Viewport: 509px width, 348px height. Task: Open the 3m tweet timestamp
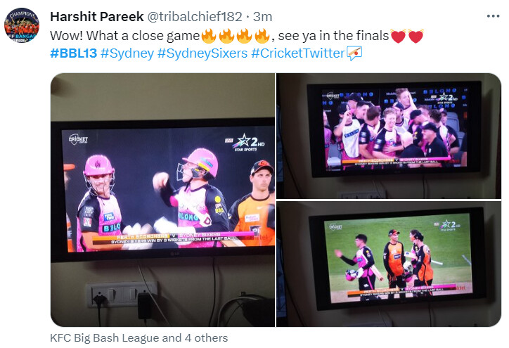pos(263,17)
